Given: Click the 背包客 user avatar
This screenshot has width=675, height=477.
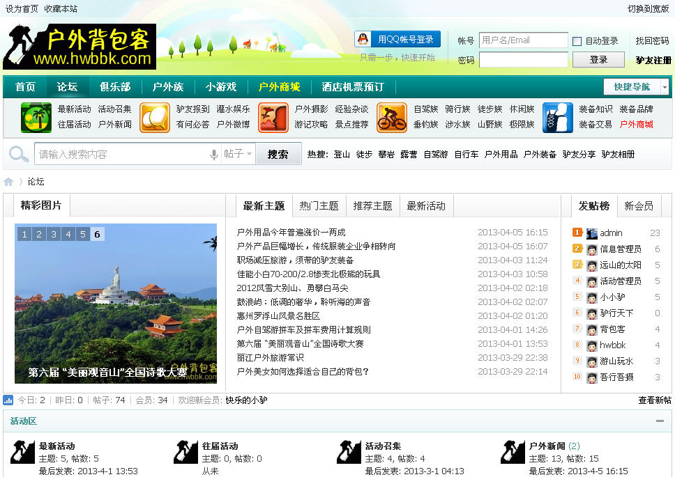Looking at the screenshot, I should pos(592,329).
